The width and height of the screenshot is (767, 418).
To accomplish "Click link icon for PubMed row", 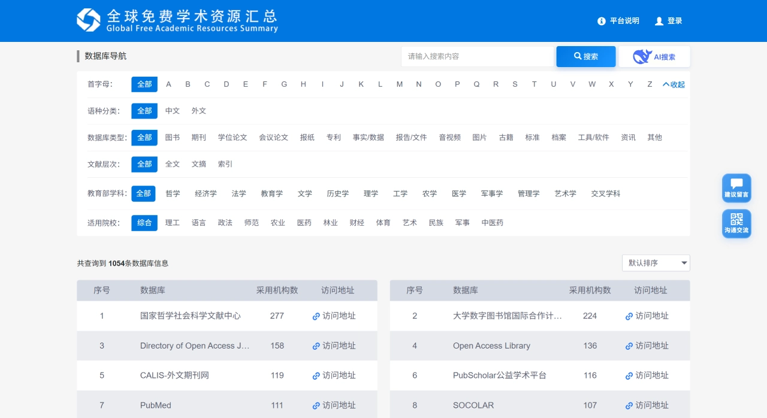I will 316,406.
